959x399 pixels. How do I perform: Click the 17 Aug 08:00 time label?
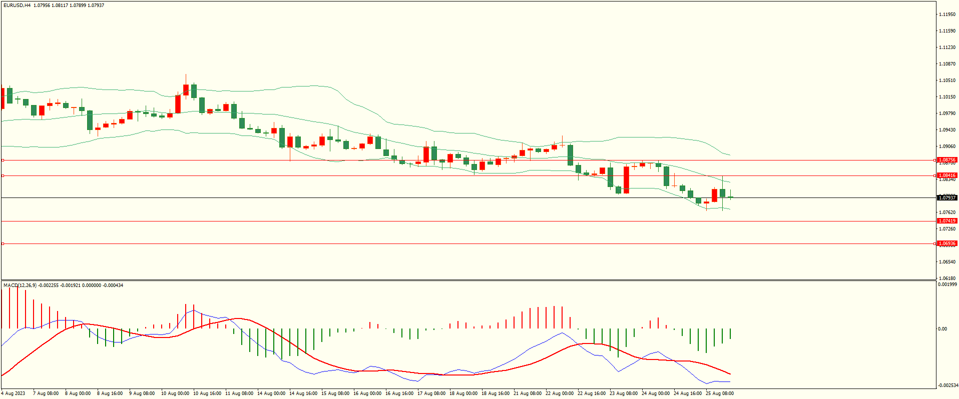coord(431,393)
